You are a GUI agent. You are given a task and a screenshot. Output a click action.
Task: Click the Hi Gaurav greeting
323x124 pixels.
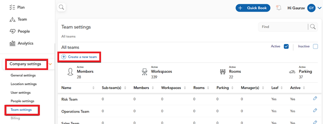click(x=296, y=8)
